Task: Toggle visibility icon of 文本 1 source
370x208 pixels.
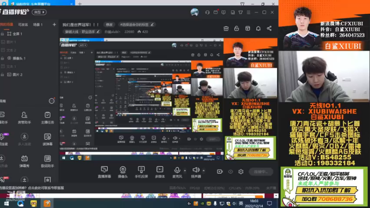Action: 3,67
